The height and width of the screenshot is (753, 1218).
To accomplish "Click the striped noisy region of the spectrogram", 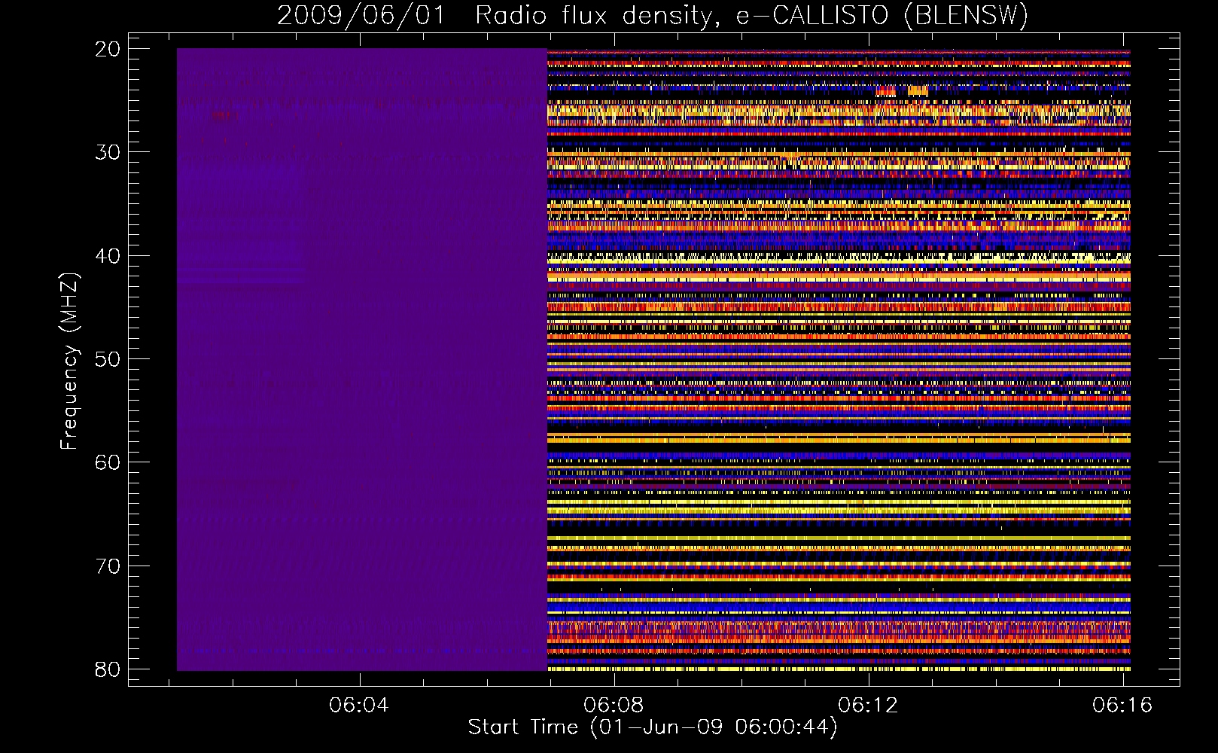I will point(839,359).
